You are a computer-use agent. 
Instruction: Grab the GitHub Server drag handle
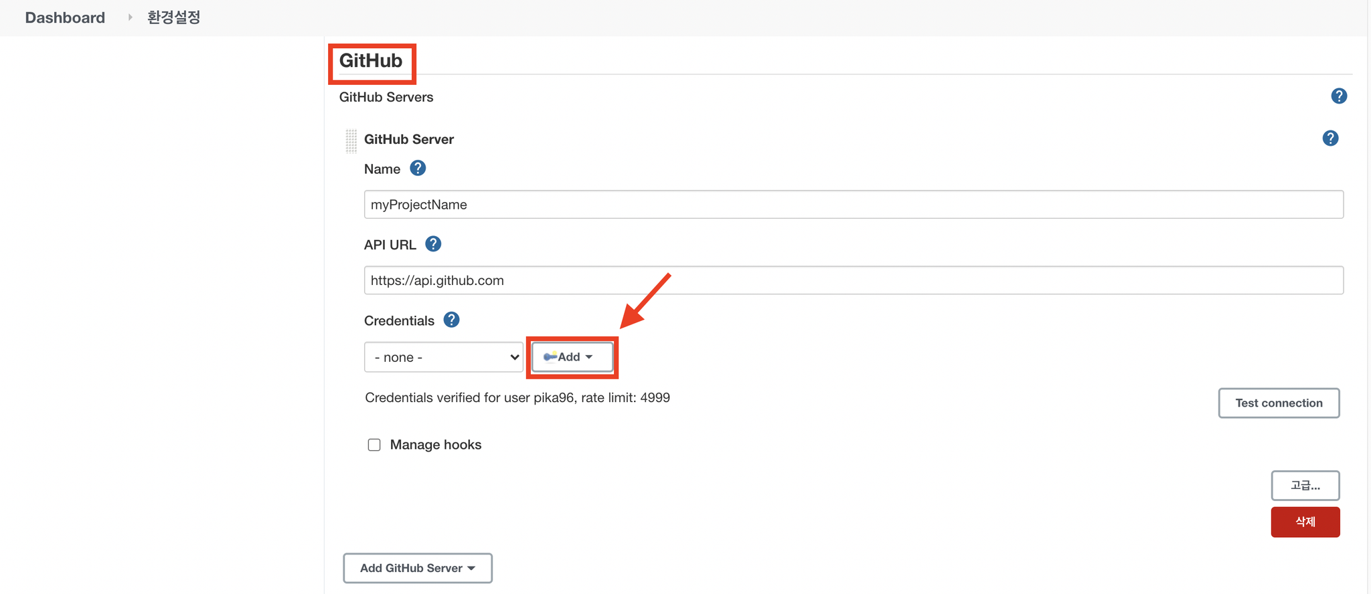351,141
